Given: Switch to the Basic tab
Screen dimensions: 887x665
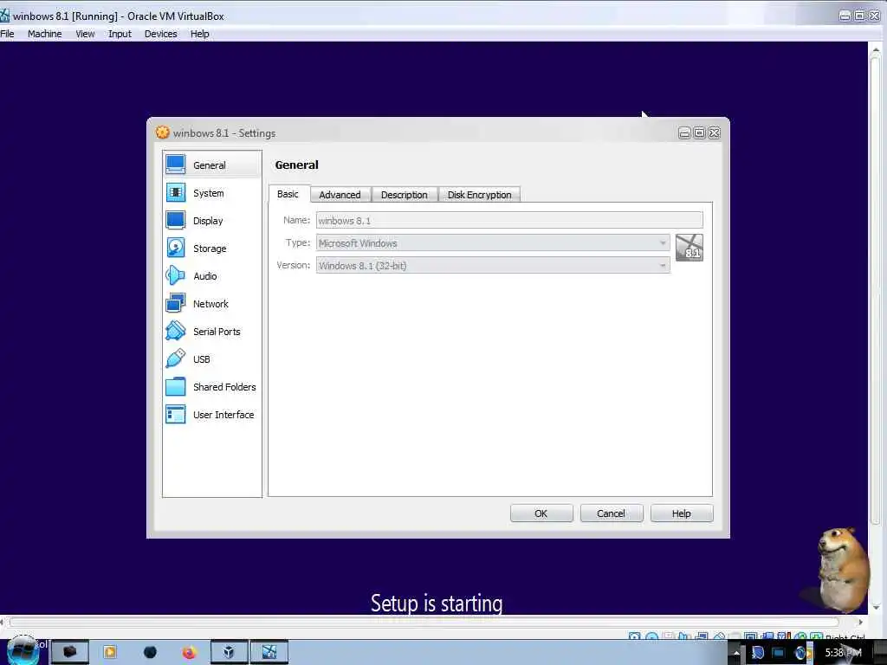Looking at the screenshot, I should (x=288, y=194).
